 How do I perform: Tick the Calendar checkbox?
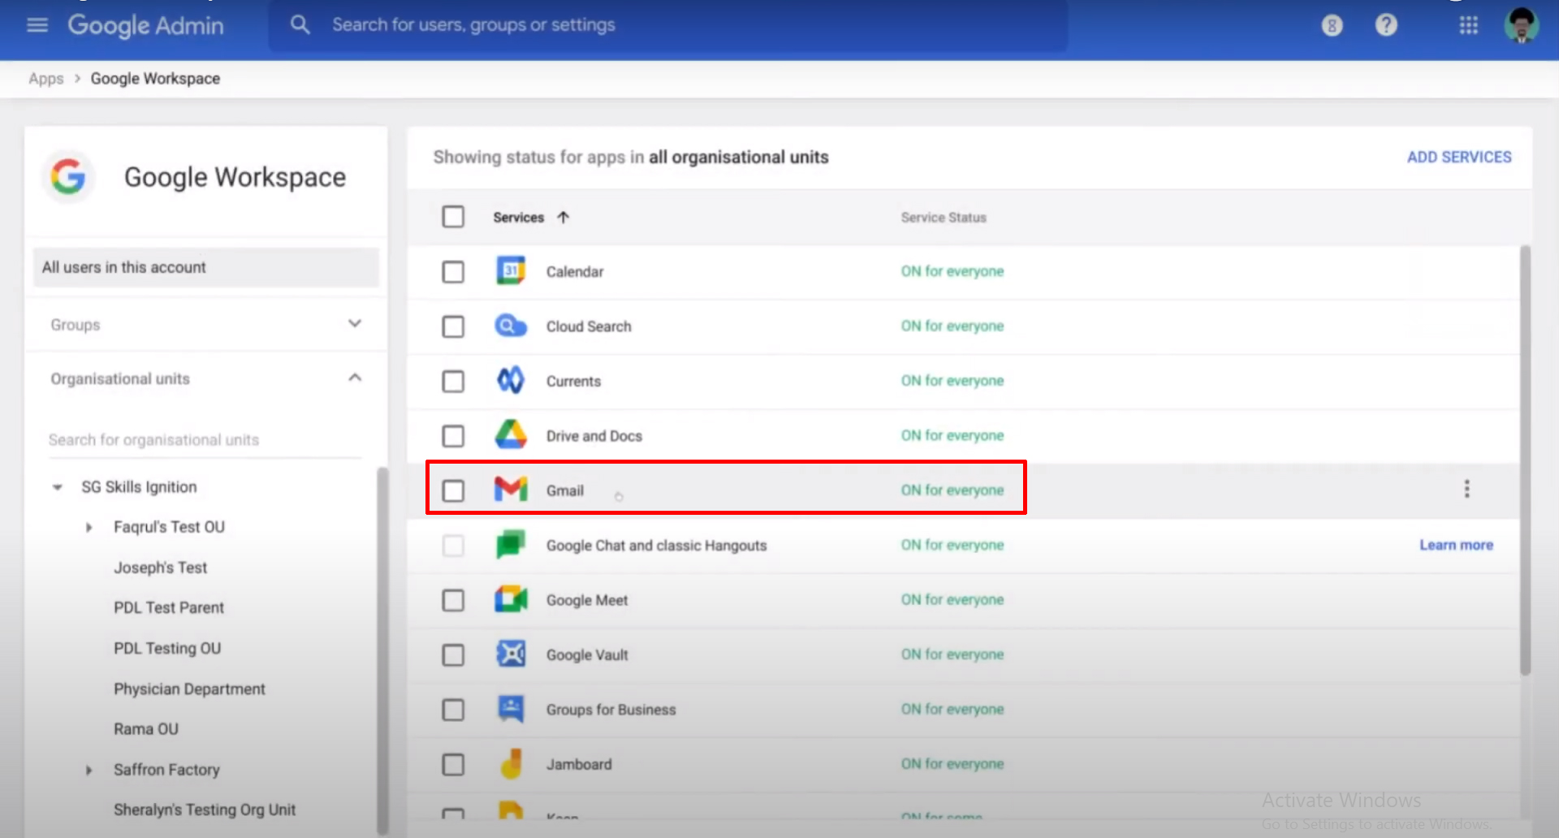453,271
